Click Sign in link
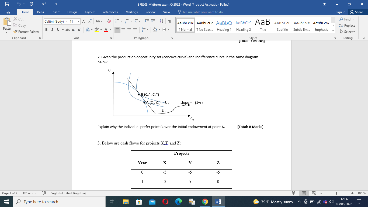Screen dimensions: 368x207 click(341, 12)
